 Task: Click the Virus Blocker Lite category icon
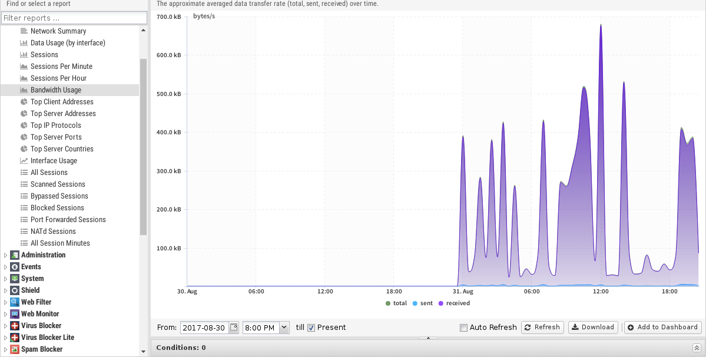[15, 337]
